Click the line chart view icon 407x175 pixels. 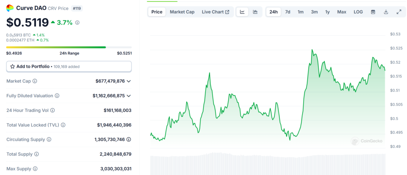tap(242, 12)
